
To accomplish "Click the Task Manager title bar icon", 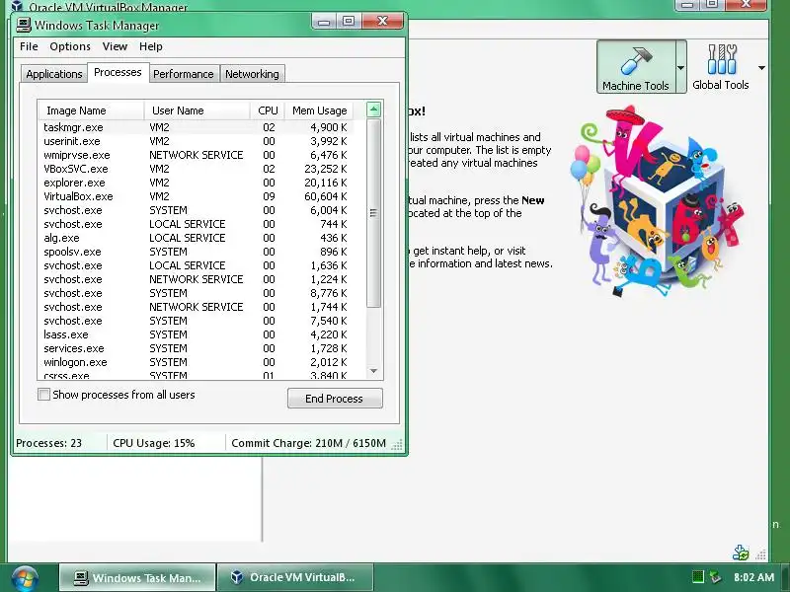I will pos(24,25).
